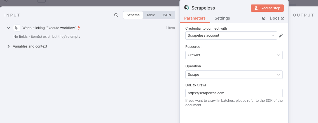Viewport: 318px width, 123px height.
Task: Click the Scrapeless node title
Action: click(x=203, y=8)
